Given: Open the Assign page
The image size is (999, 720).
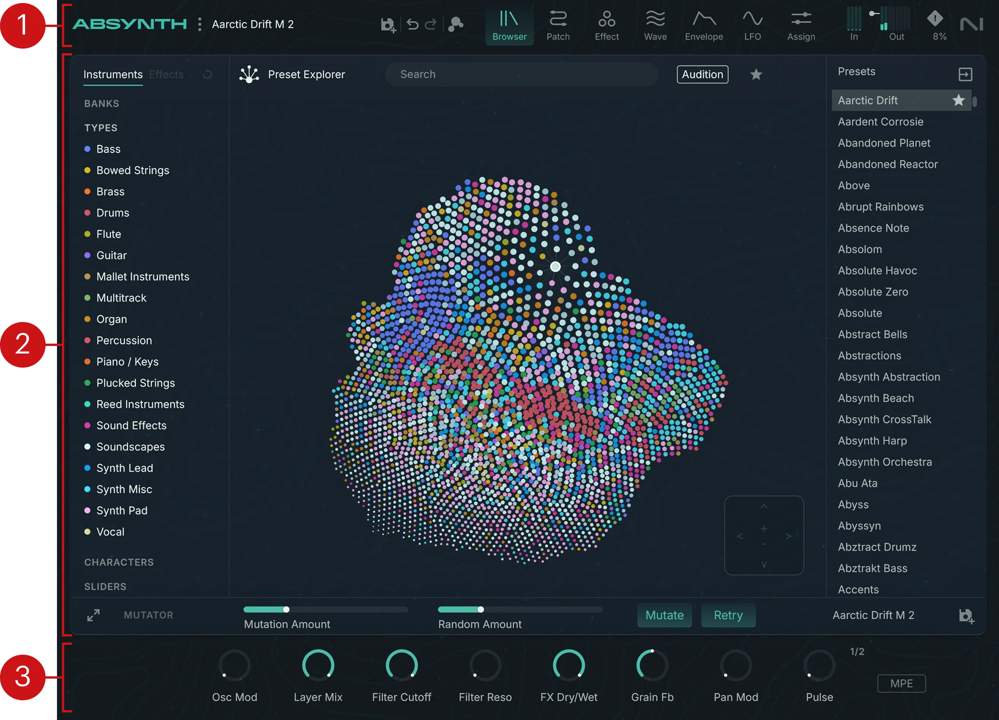Looking at the screenshot, I should [801, 25].
